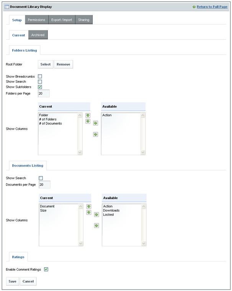Image resolution: width=232 pixels, height=291 pixels.
Task: Click right arrow in Documents Show Columns
Action: (x=96, y=215)
